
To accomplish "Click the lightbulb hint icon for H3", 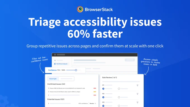I will 137,102.
